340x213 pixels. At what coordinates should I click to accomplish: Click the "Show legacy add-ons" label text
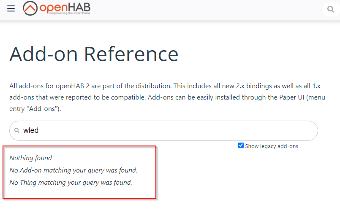(x=271, y=146)
